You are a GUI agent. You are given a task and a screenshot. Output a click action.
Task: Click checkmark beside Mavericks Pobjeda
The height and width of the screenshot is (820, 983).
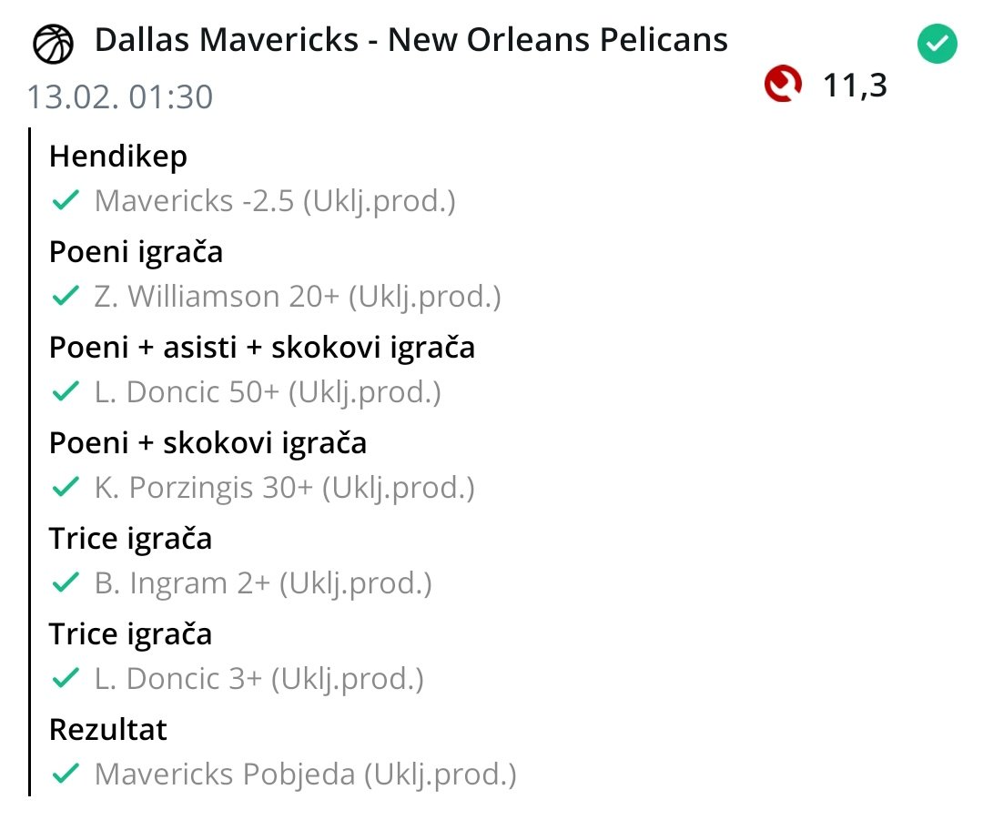point(66,774)
